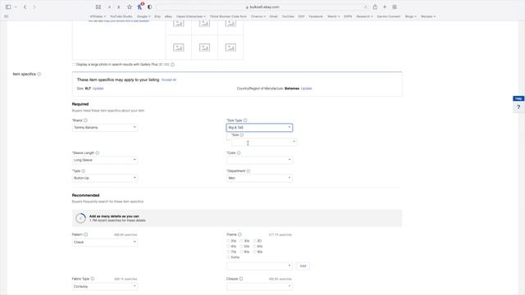The height and width of the screenshot is (295, 525).
Task: Open the ESPN bookmark
Action: tap(348, 16)
